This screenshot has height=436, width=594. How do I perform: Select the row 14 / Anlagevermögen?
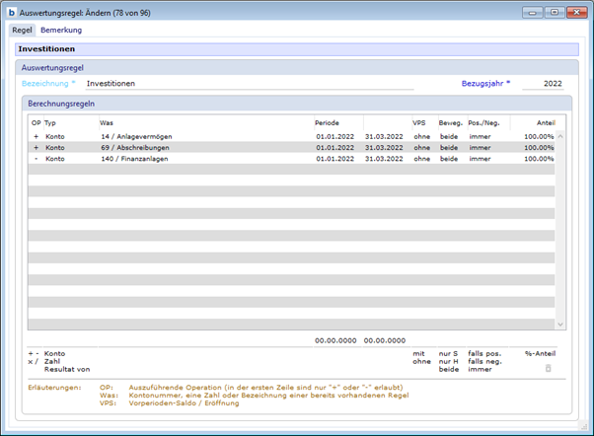point(138,135)
